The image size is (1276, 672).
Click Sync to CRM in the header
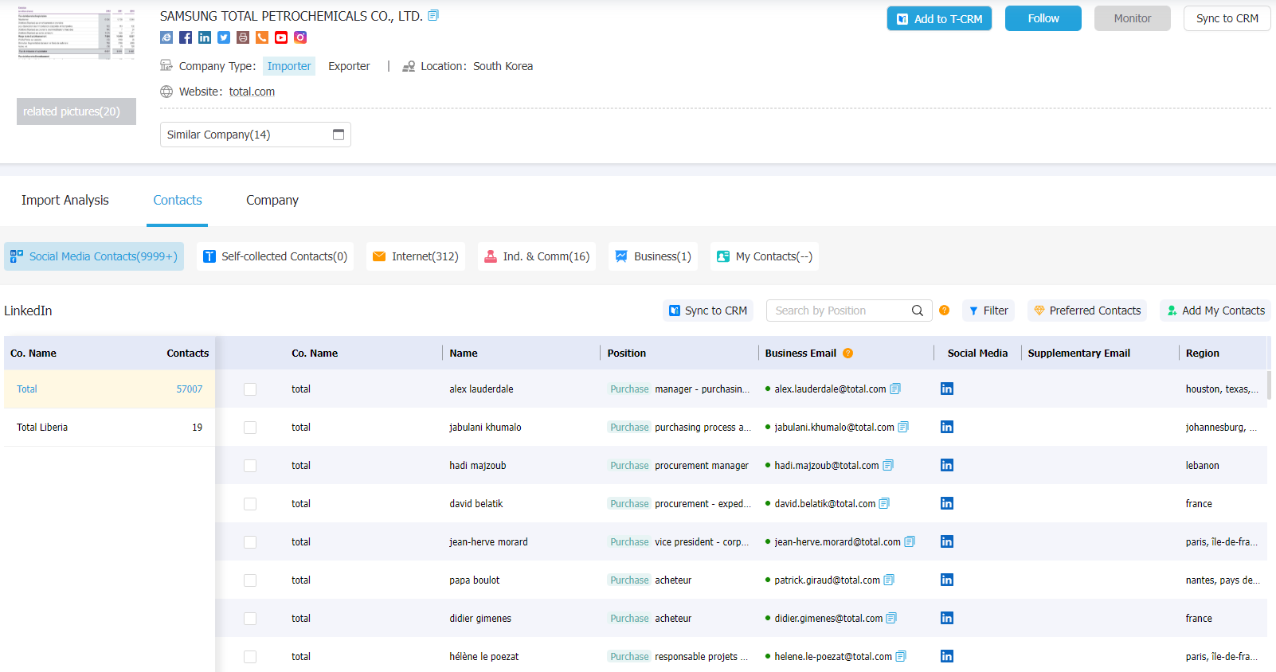(1227, 18)
